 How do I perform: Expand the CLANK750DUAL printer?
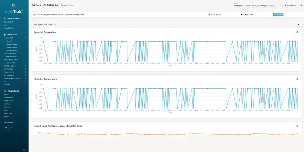[x=26, y=56]
